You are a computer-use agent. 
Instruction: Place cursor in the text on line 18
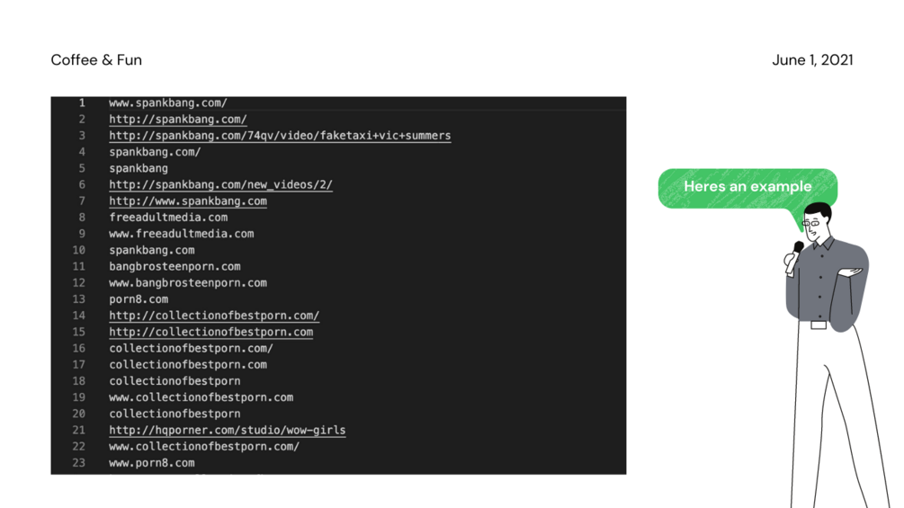click(175, 381)
